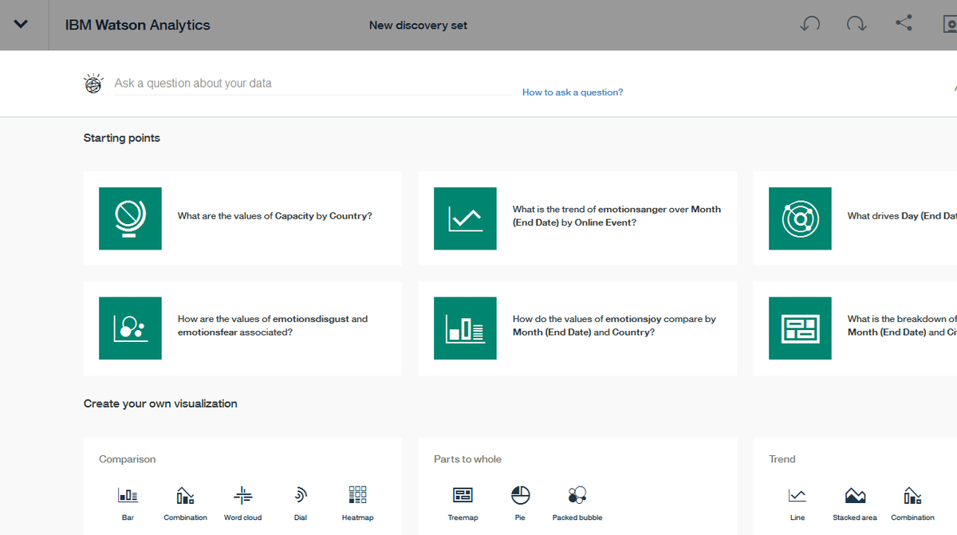This screenshot has width=957, height=535.
Task: Select the Combination chart under Comparison
Action: point(185,495)
